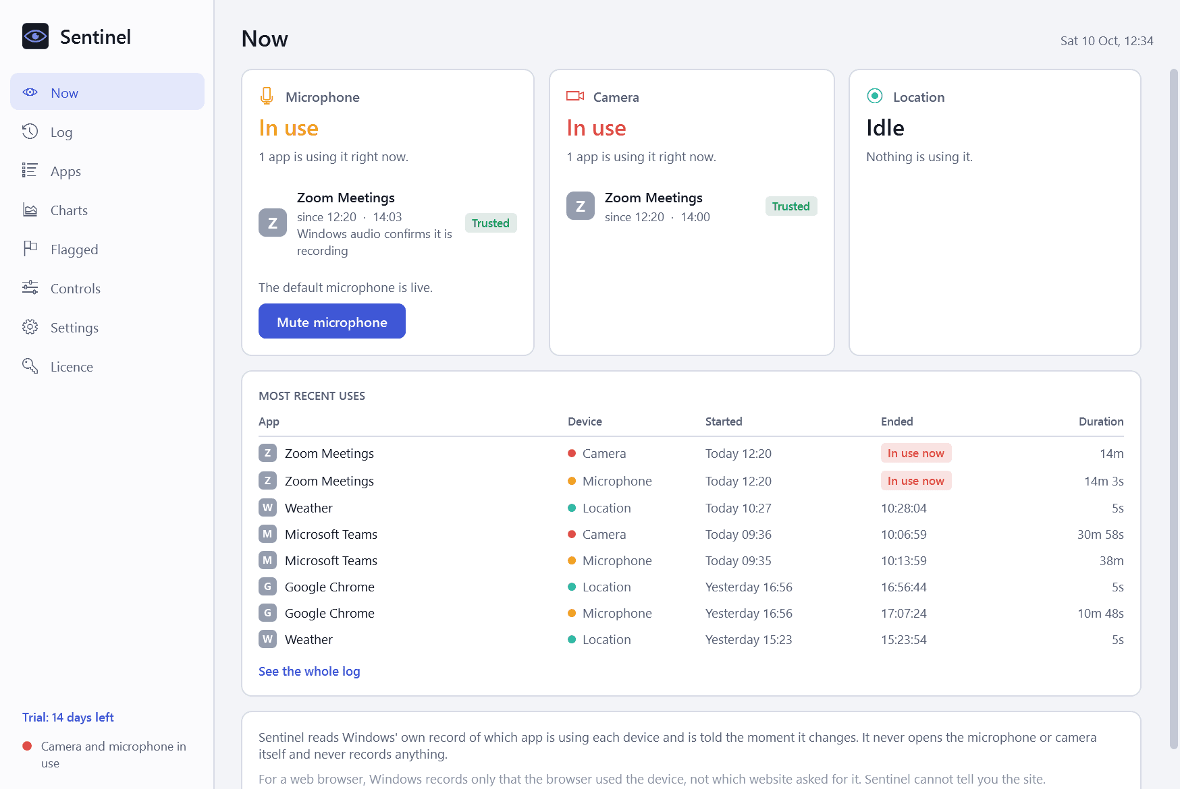Click the 17:07:24 ended time
This screenshot has height=789, width=1180.
[904, 613]
